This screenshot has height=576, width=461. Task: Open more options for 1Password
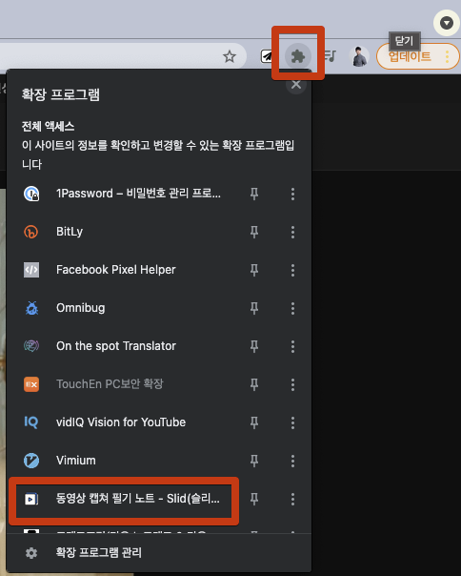(x=292, y=194)
